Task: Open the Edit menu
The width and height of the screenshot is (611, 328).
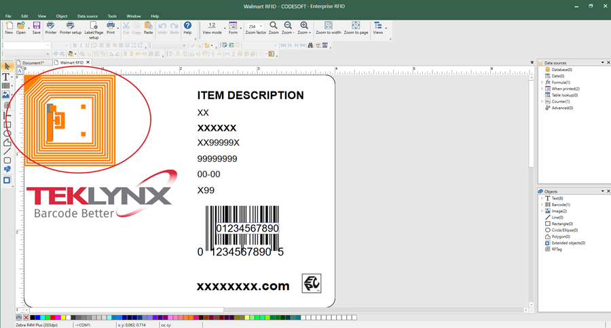Action: [24, 16]
